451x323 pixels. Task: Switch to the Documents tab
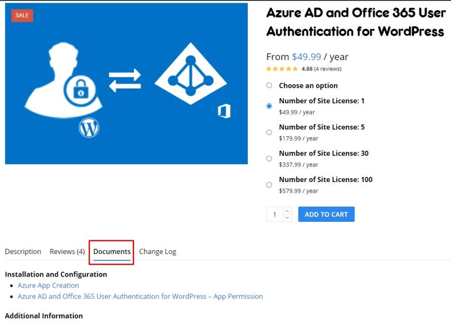pyautogui.click(x=112, y=252)
